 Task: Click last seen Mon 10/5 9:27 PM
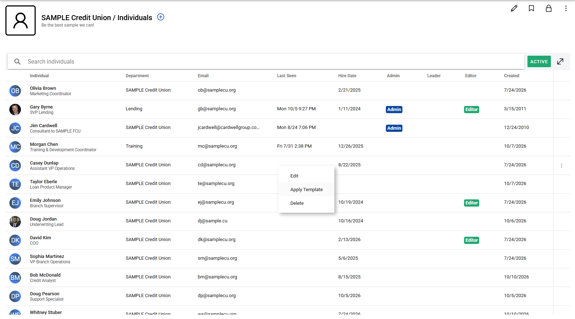tap(296, 109)
